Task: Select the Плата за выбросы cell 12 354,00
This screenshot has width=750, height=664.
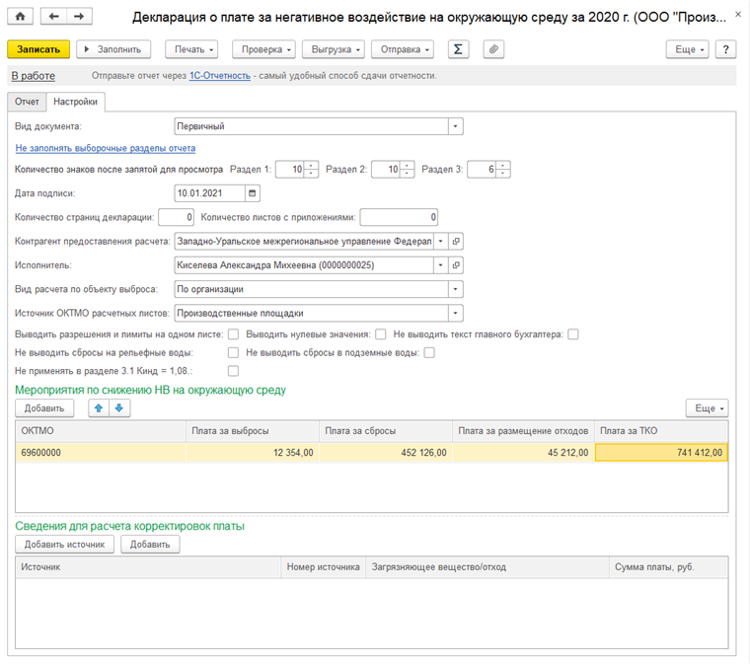Action: 253,453
